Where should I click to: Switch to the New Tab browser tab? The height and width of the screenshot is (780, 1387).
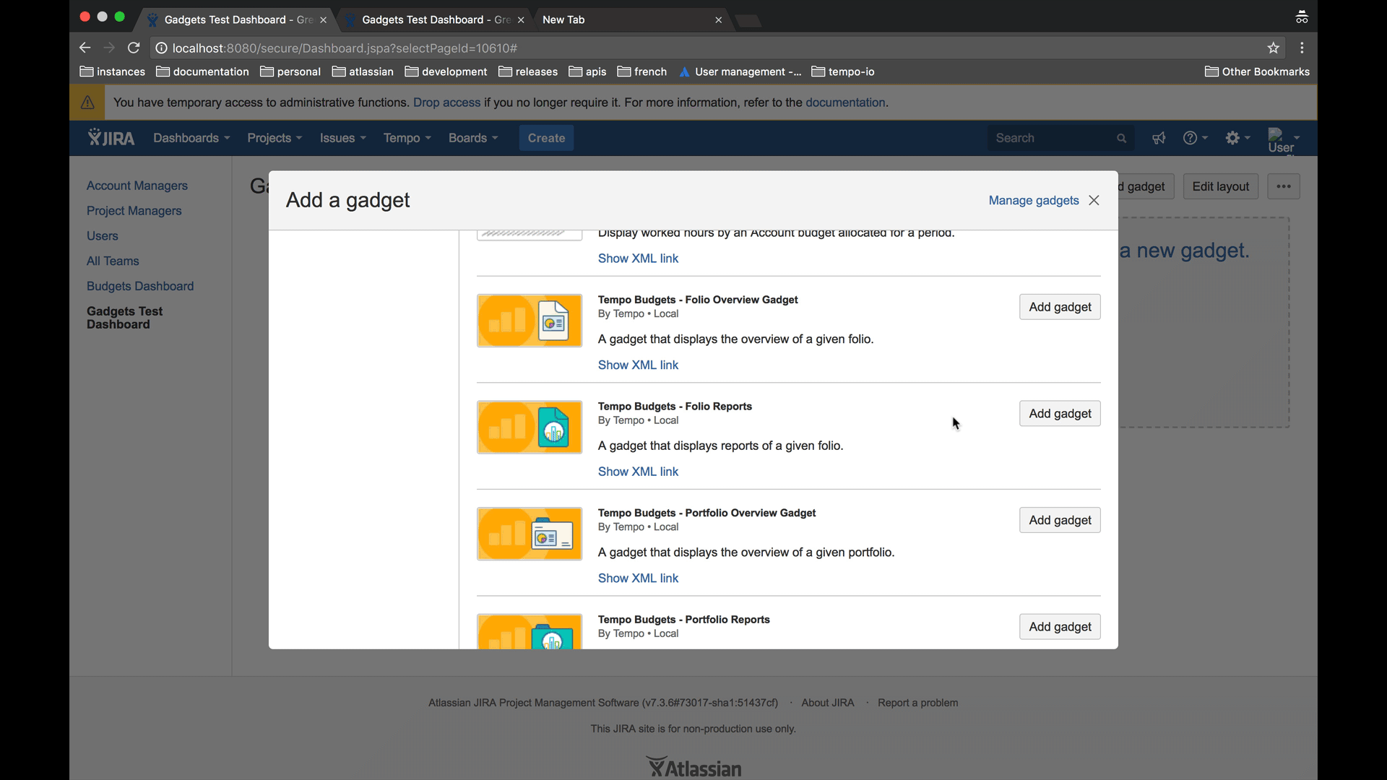pos(621,19)
